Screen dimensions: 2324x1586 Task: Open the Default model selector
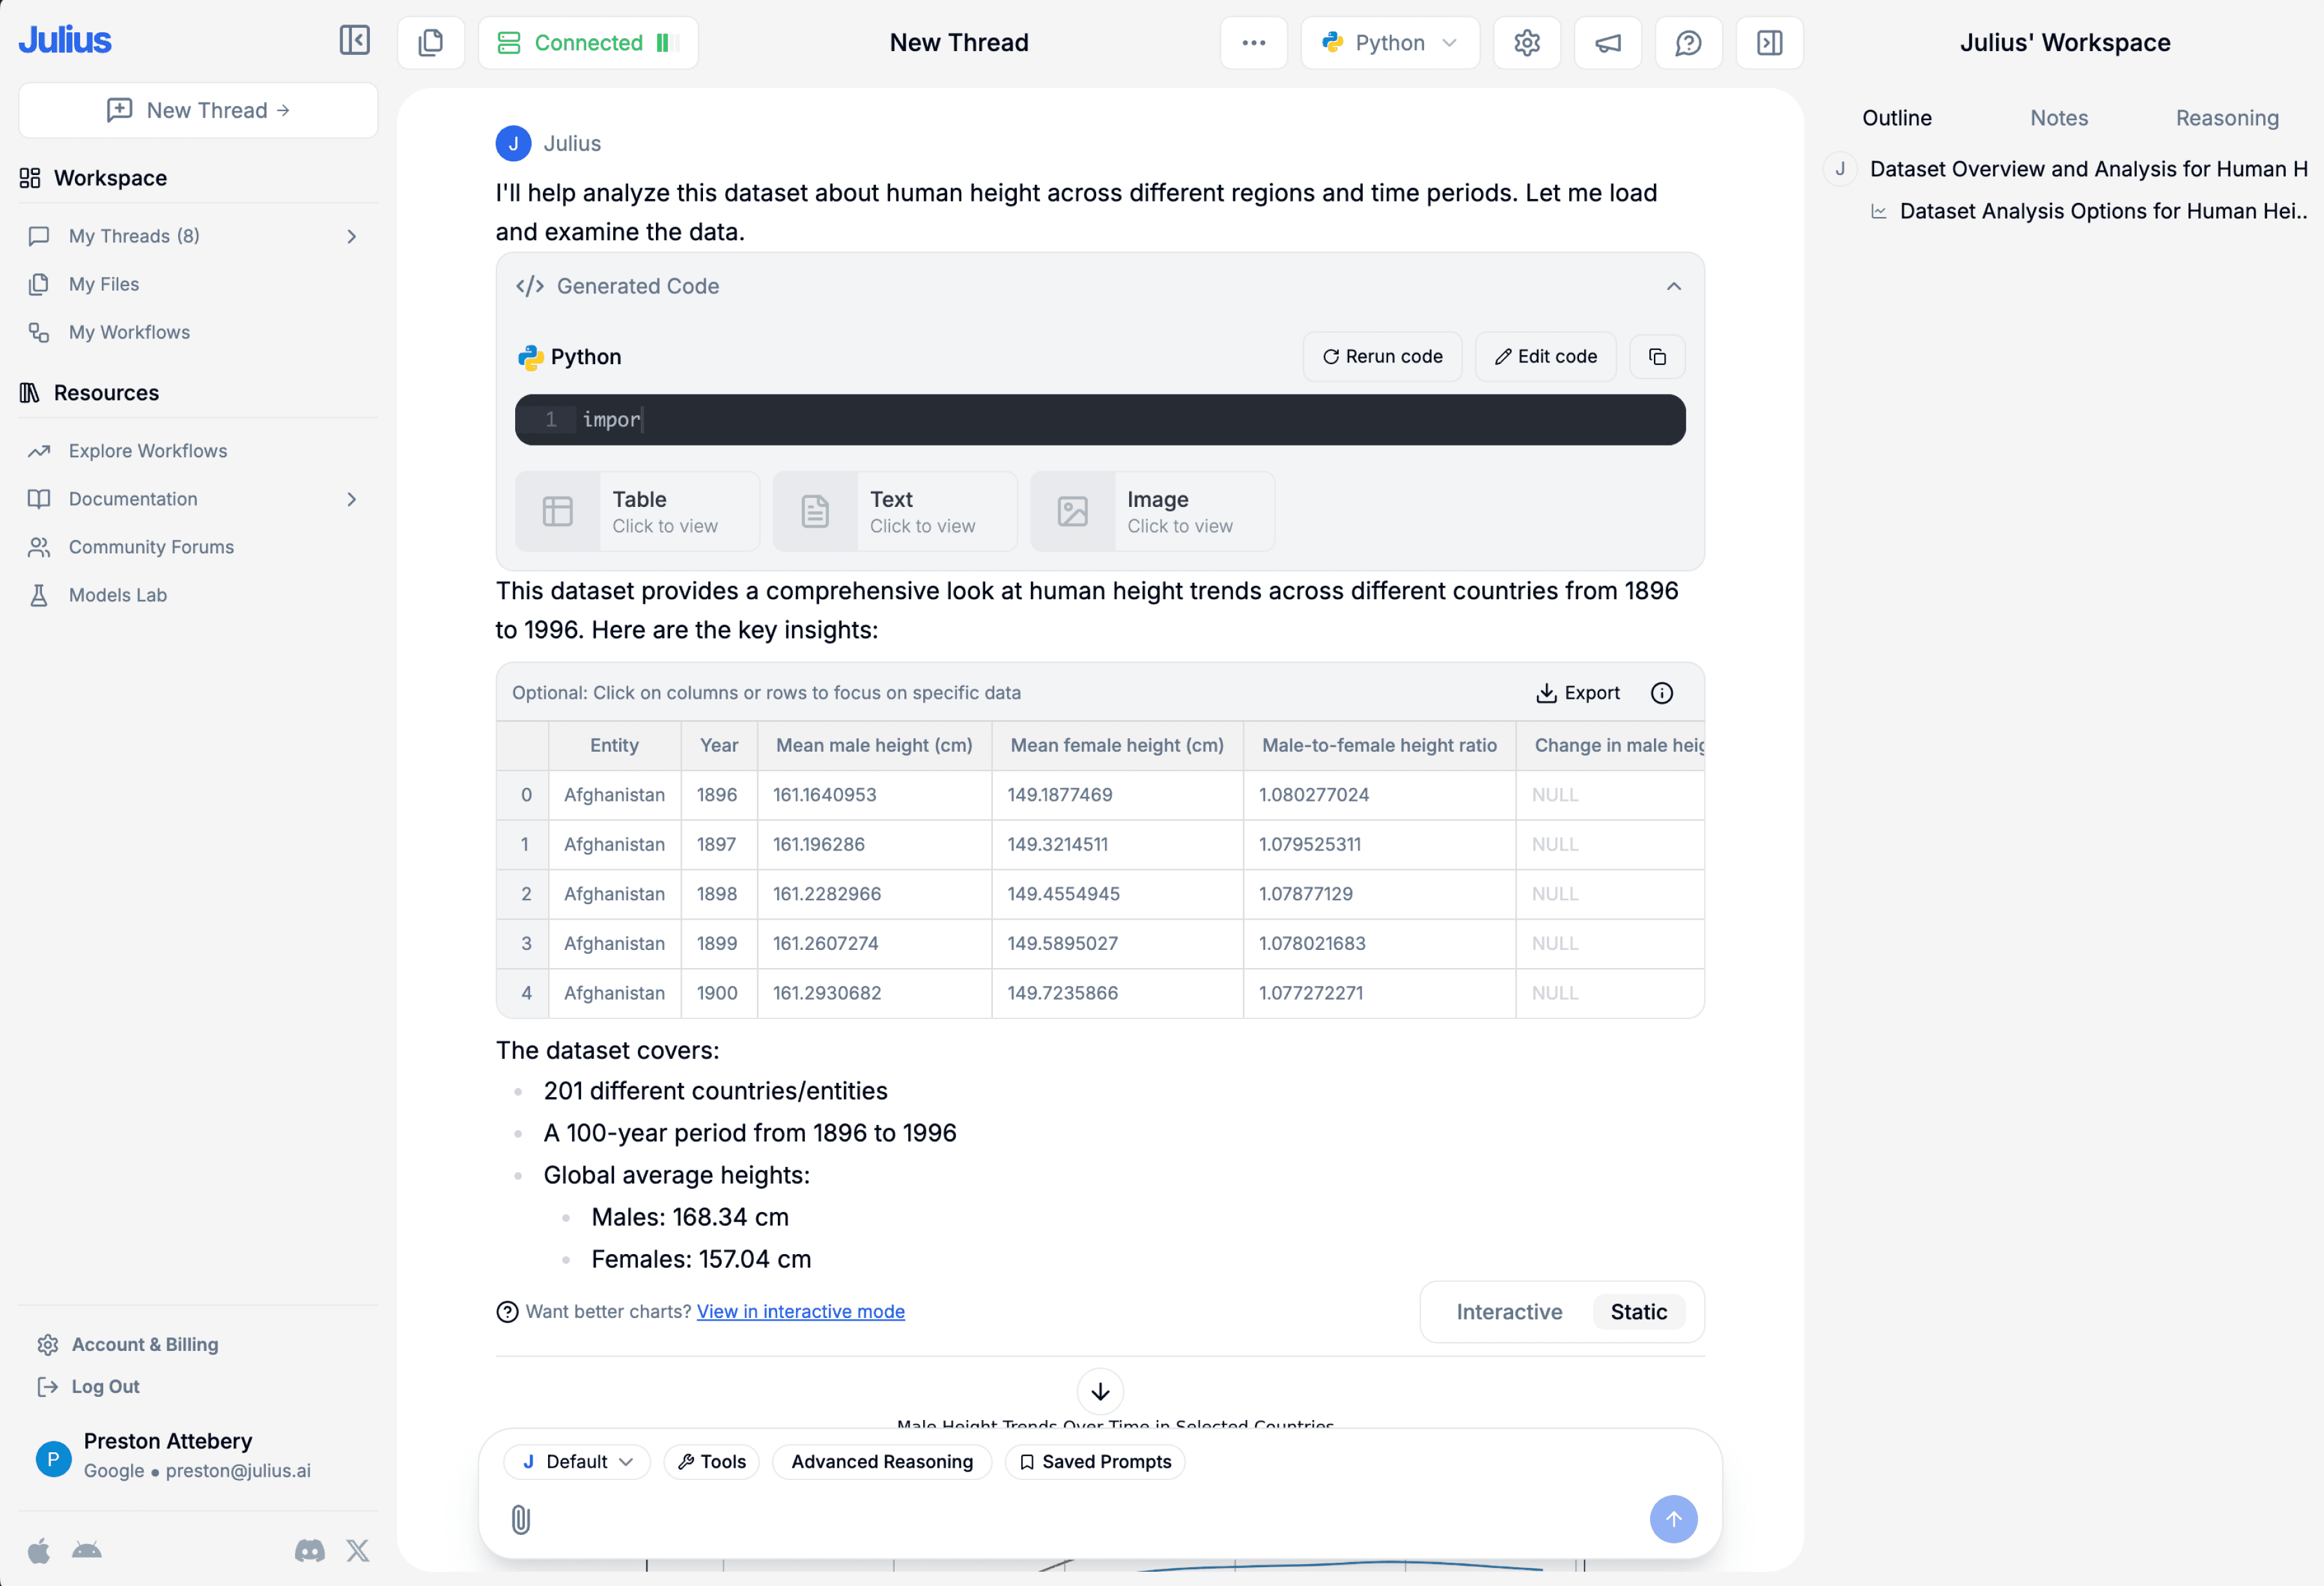point(577,1461)
